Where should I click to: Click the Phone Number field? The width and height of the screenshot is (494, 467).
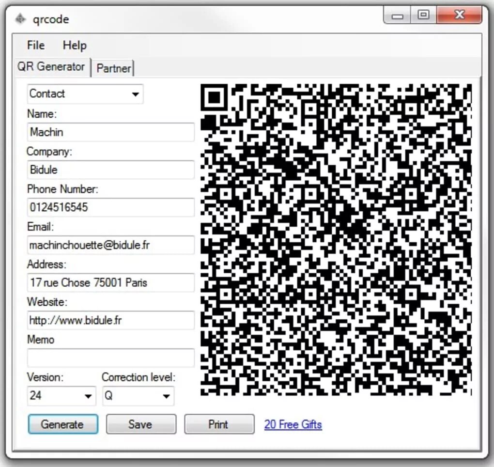110,207
